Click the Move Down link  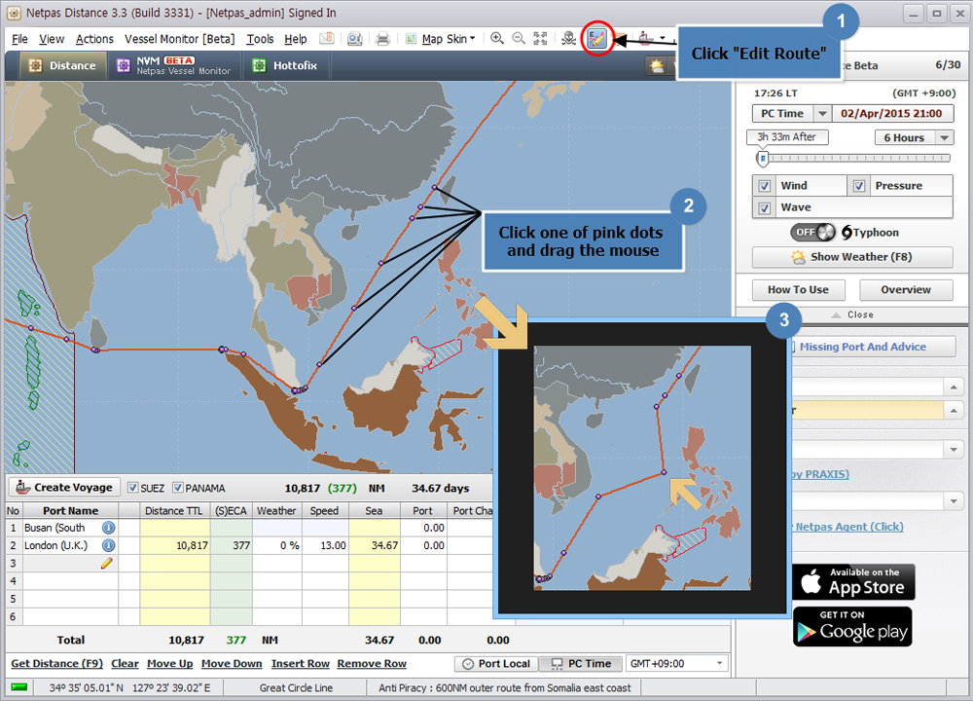(232, 664)
